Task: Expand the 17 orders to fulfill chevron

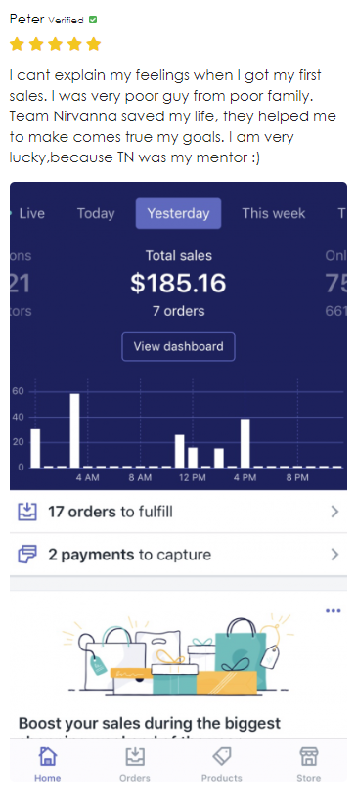Action: 334,512
